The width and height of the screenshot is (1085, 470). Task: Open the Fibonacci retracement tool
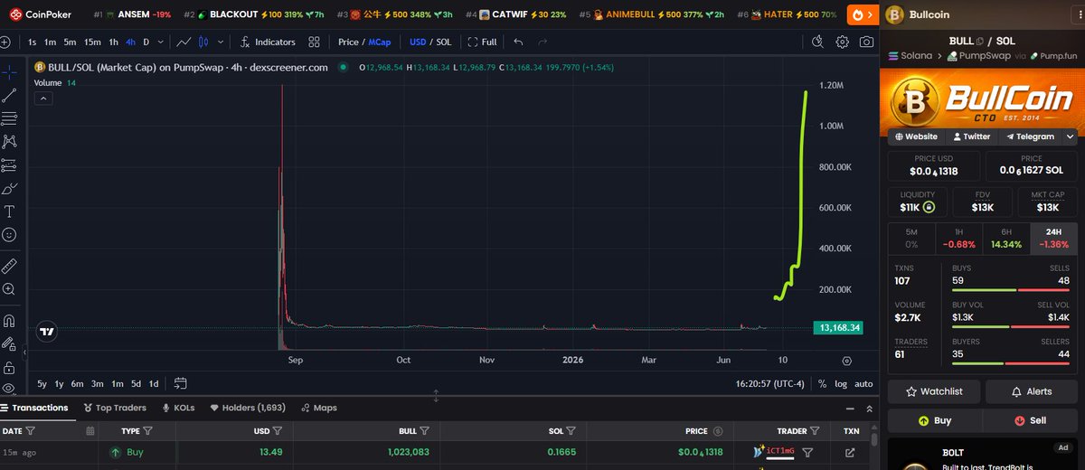10,118
